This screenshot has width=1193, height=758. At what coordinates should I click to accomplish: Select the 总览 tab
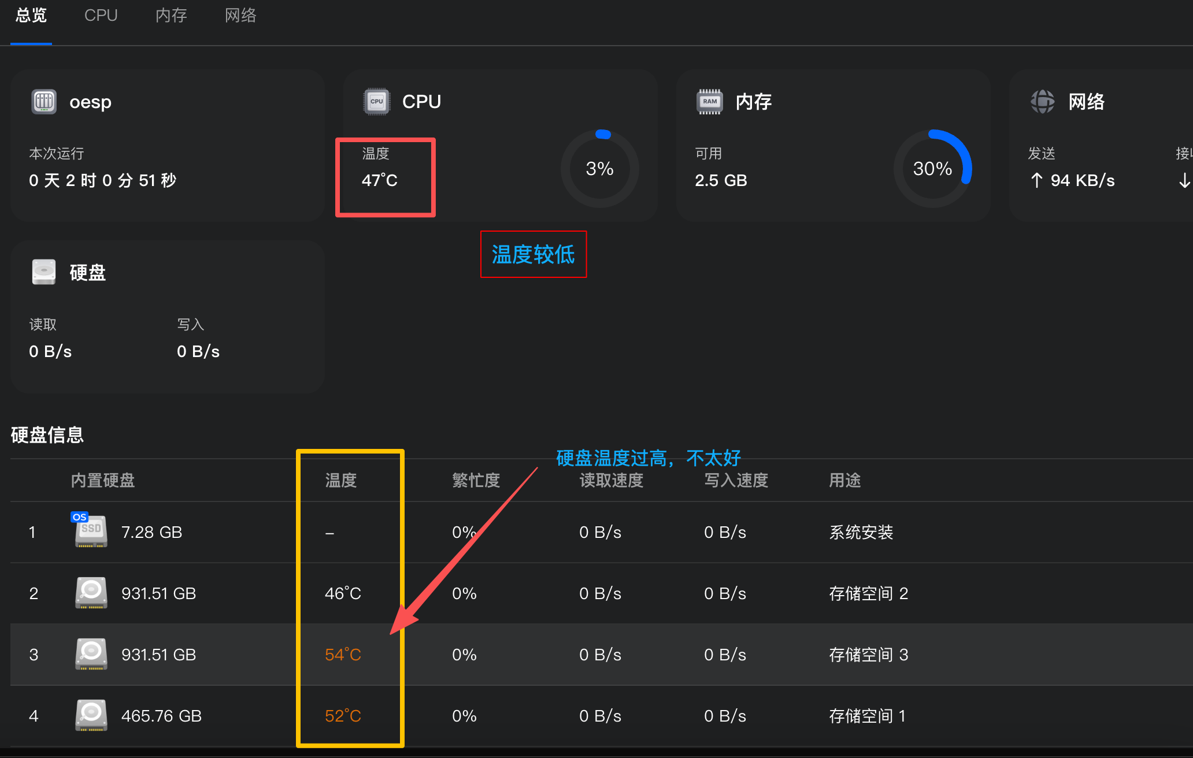pos(31,16)
